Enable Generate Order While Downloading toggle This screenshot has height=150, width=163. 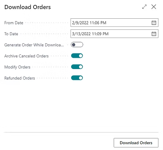pos(77,45)
